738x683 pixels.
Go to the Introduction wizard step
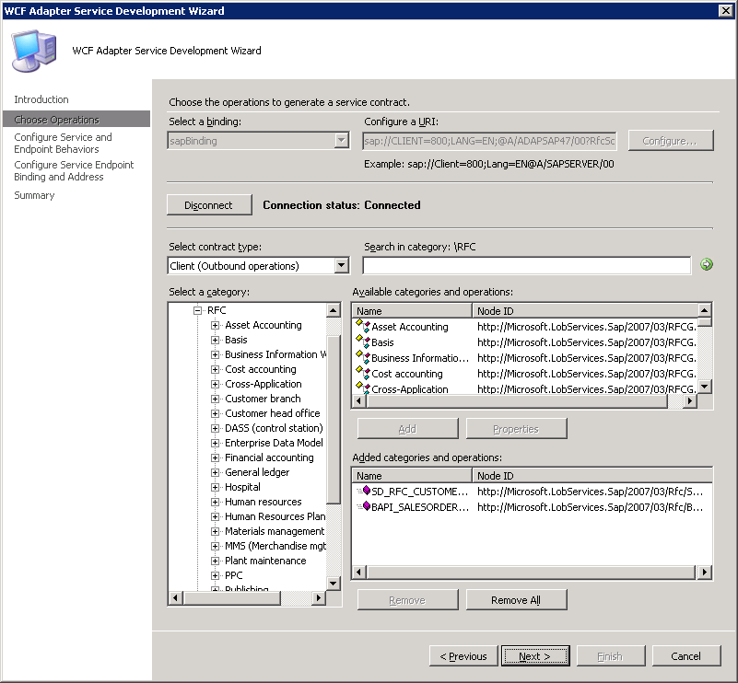pos(41,99)
